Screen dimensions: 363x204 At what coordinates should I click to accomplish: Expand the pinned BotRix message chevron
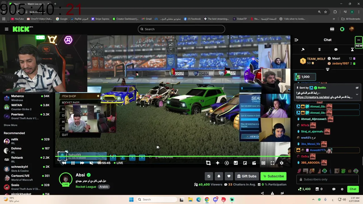[357, 94]
